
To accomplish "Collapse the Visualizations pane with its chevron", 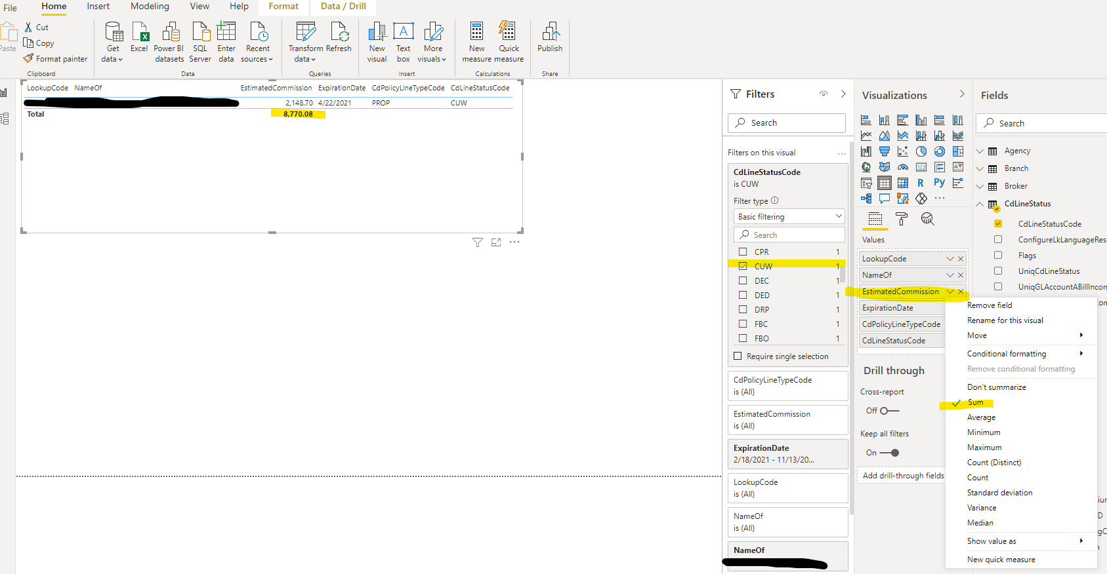I will click(x=962, y=94).
